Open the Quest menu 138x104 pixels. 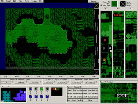[8, 1]
